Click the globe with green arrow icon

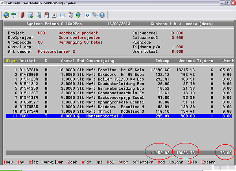(x=78, y=15)
